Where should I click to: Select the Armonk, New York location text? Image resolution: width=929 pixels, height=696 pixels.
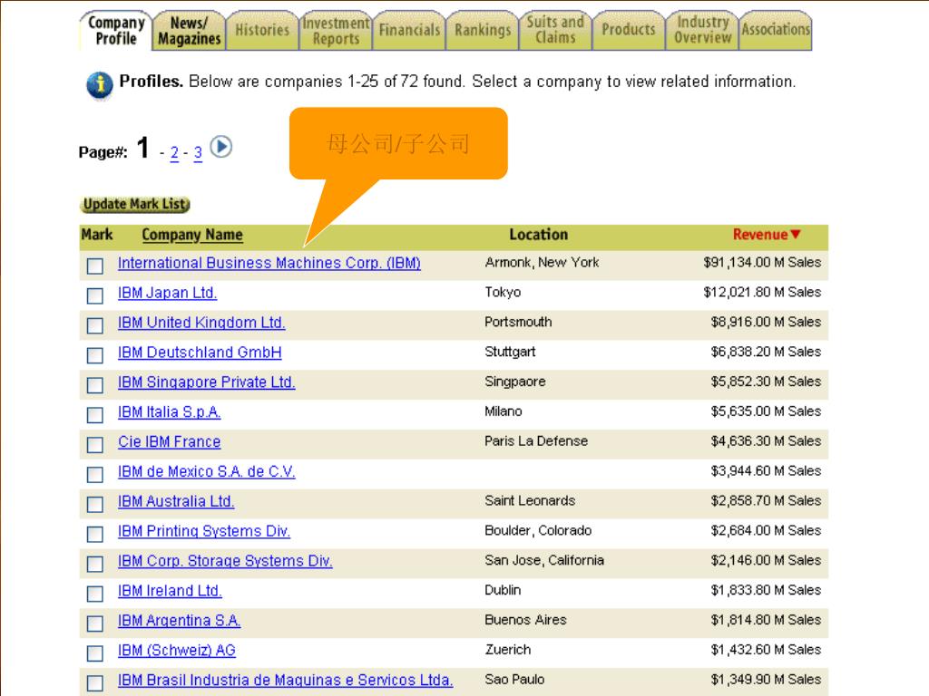click(543, 262)
